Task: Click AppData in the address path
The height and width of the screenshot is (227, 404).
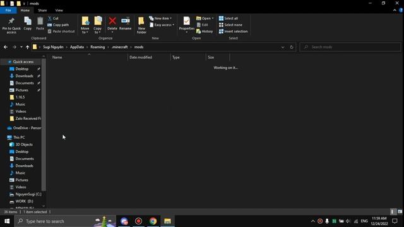Action: coord(77,47)
